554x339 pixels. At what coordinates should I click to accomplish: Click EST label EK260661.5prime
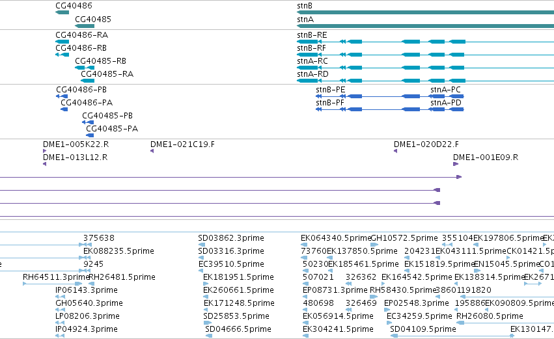pos(238,290)
